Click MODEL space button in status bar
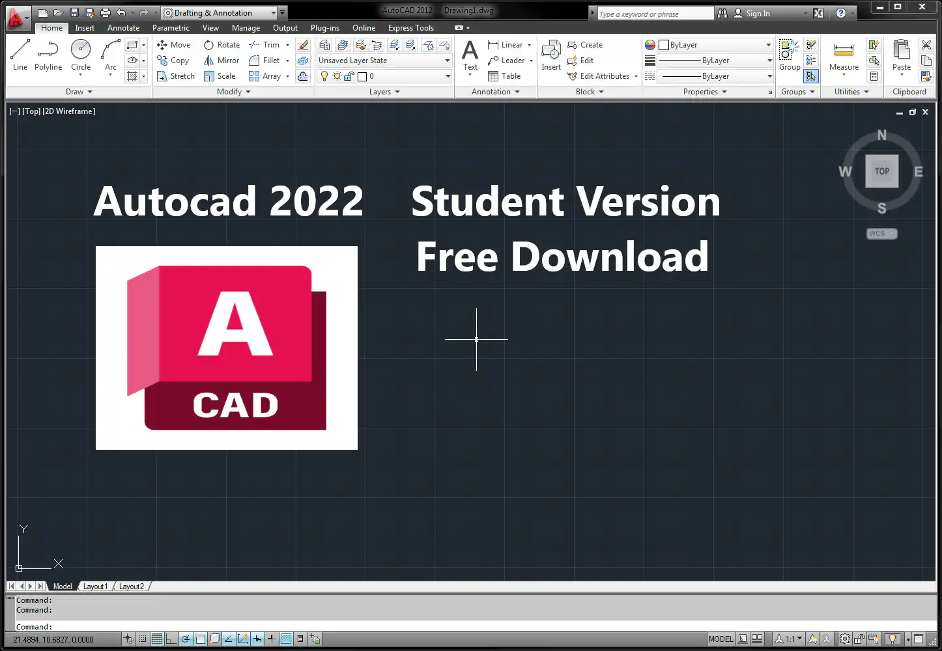The width and height of the screenshot is (942, 651). tap(721, 639)
